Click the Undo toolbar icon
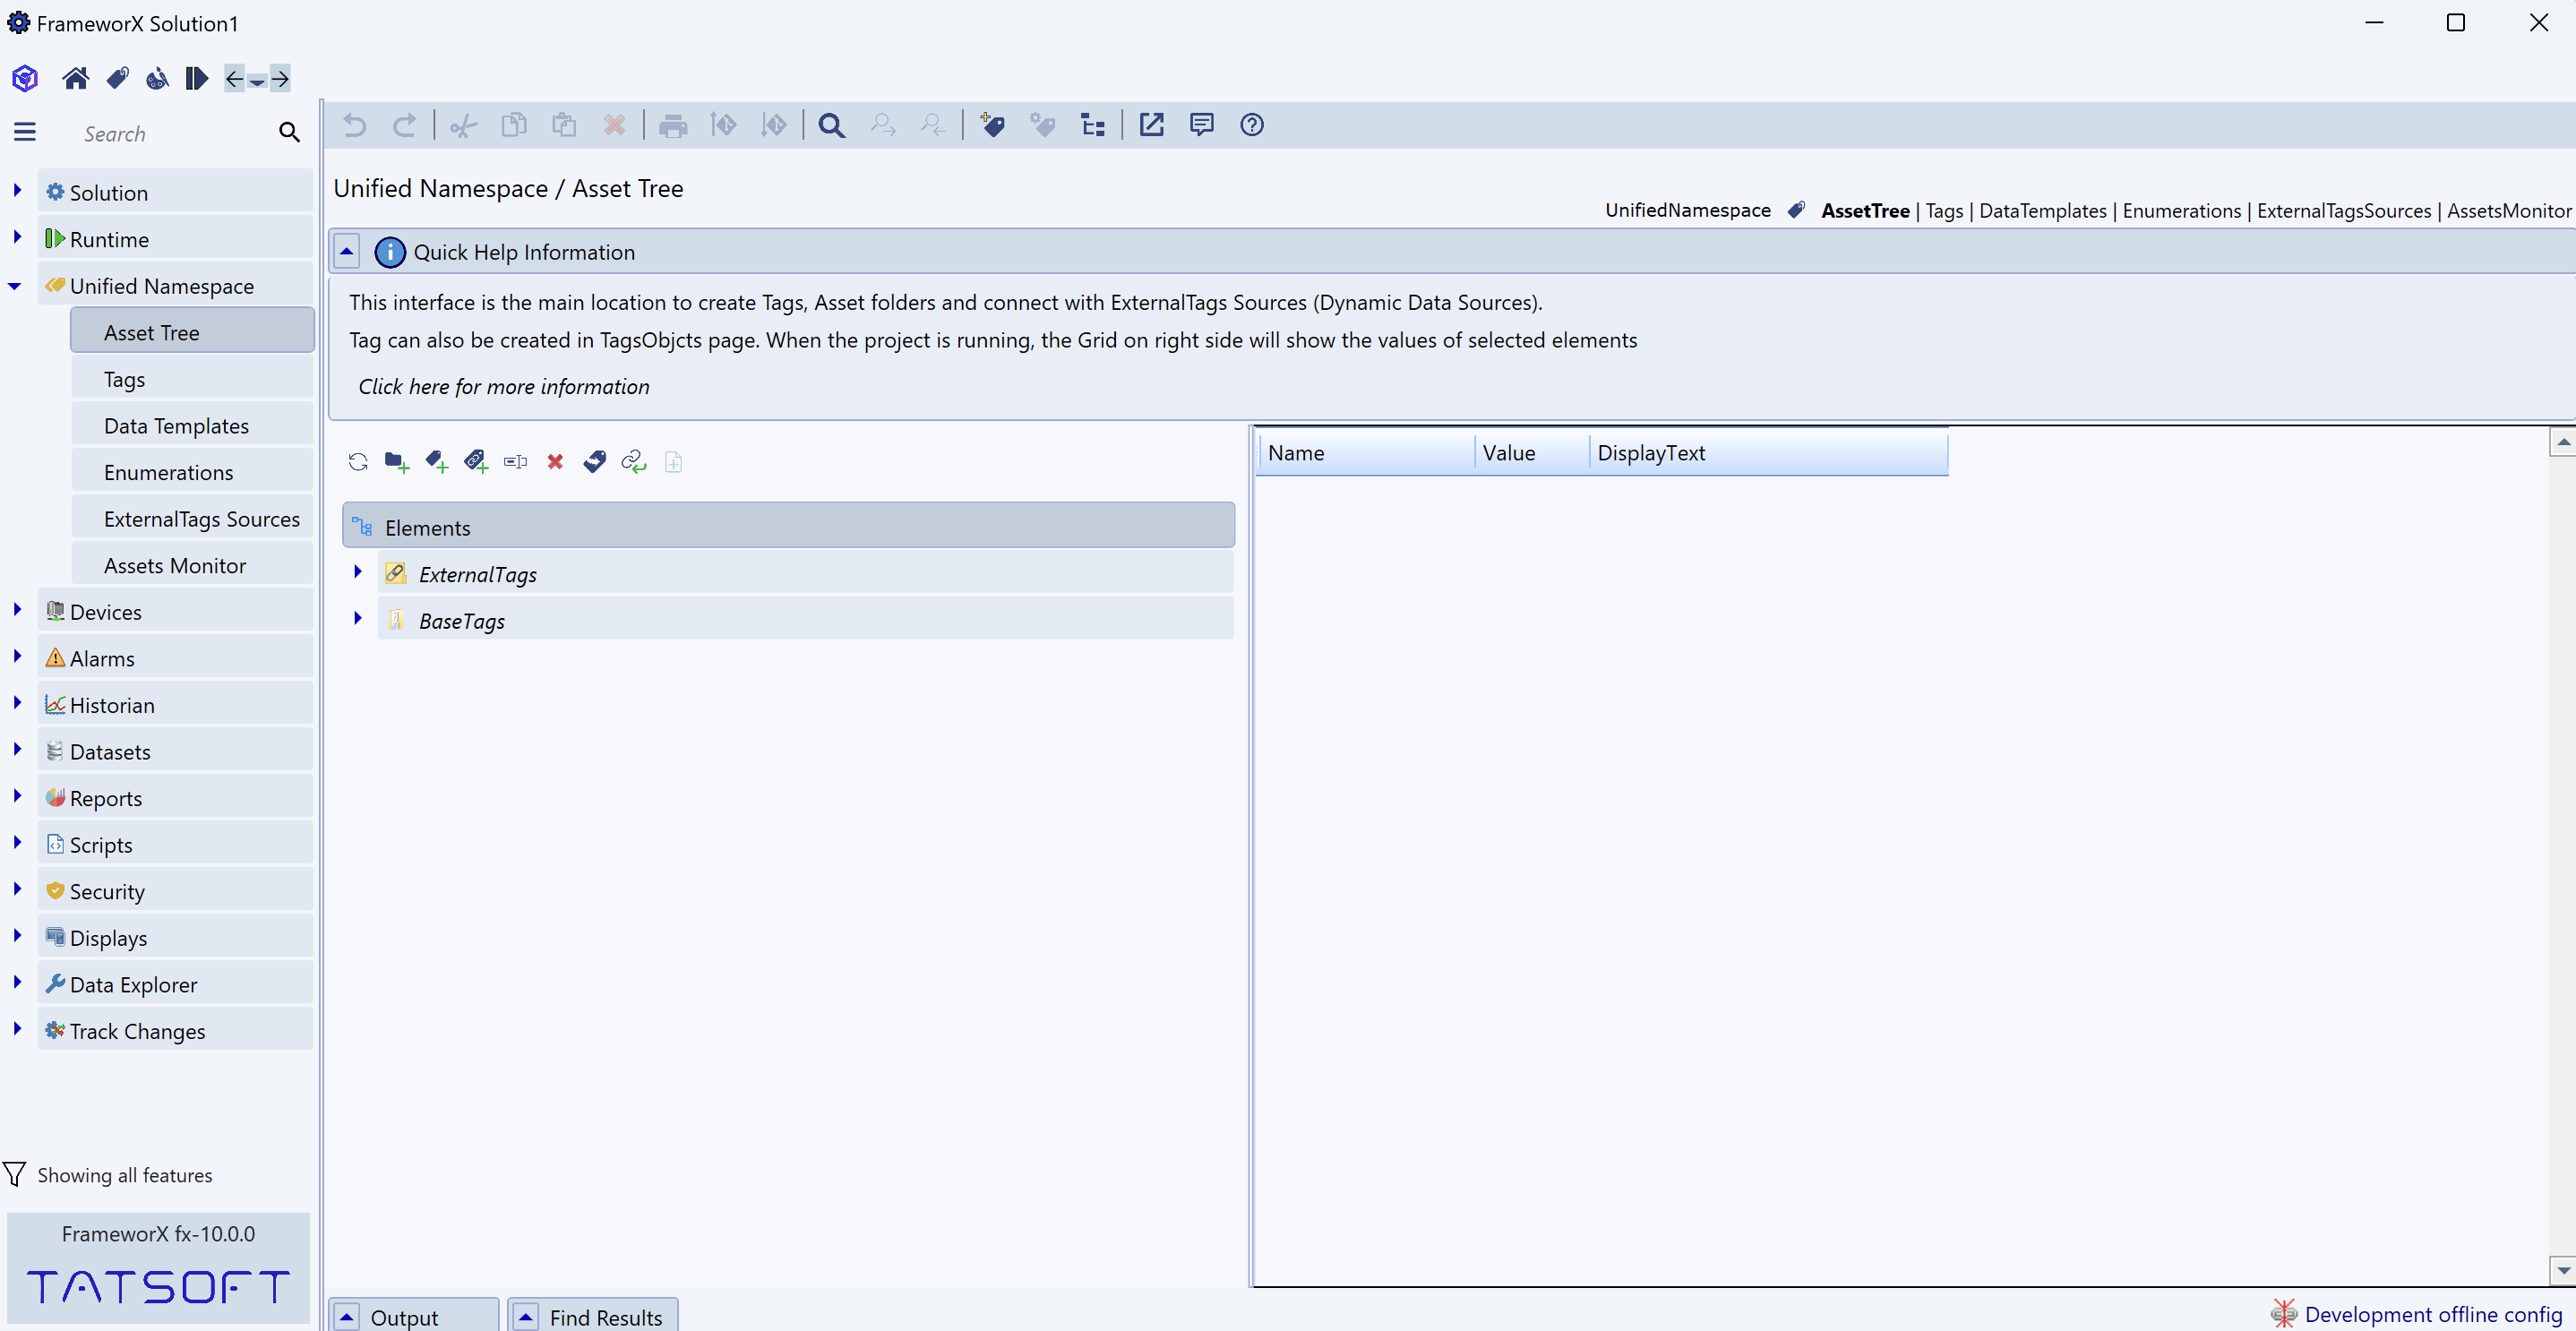This screenshot has height=1331, width=2576. [x=355, y=125]
